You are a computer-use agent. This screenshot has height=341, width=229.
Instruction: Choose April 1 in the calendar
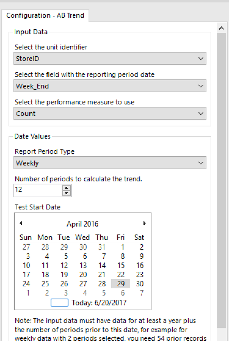(122, 247)
